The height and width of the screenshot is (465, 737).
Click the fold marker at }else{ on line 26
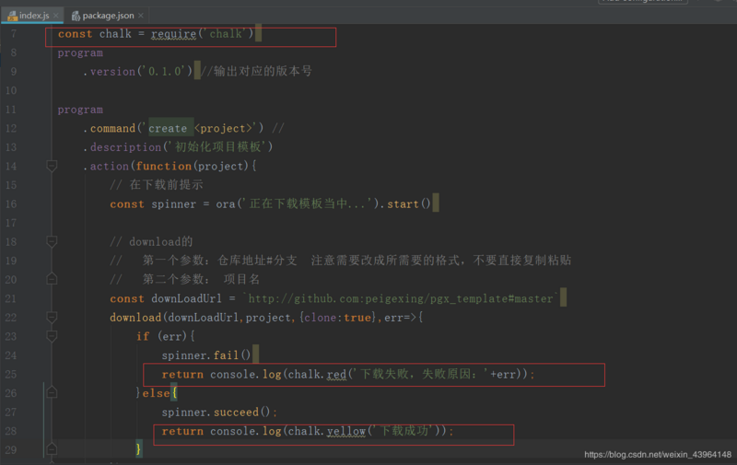(52, 392)
